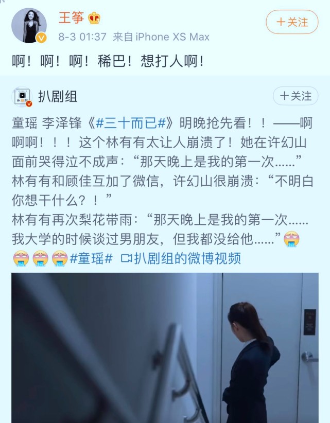Tap the post timestamp 8-3 01:37
330x423 pixels.
click(x=82, y=37)
